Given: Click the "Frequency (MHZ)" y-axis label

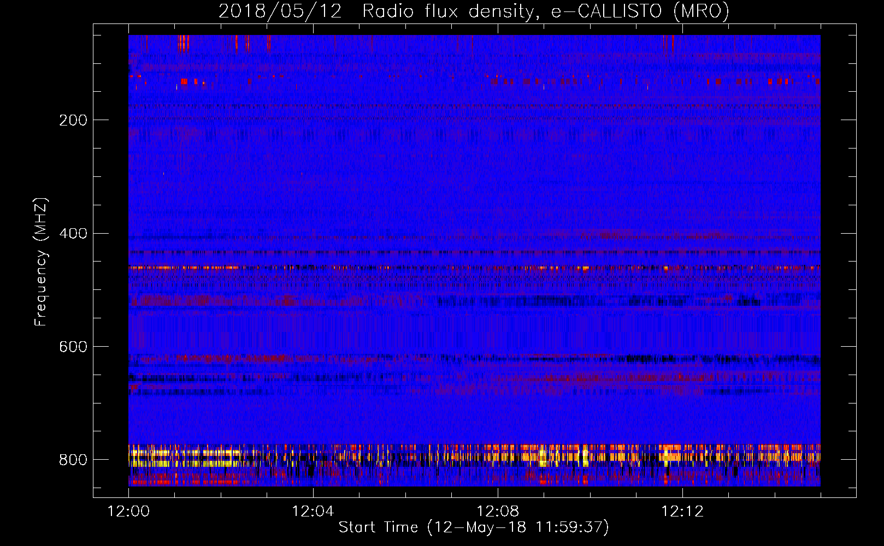Looking at the screenshot, I should pyautogui.click(x=41, y=262).
